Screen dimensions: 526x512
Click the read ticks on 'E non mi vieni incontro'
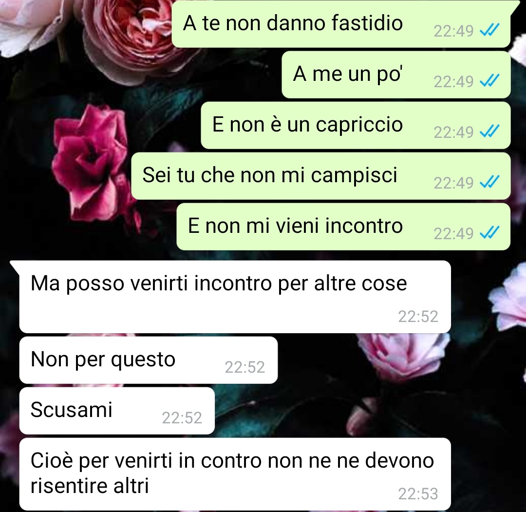pos(489,232)
